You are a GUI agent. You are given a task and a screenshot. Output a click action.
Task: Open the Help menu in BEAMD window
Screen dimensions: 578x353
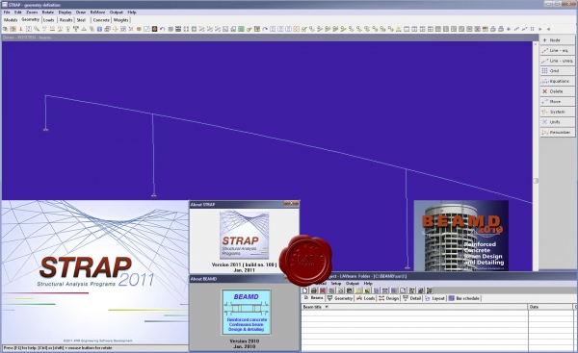pos(368,284)
